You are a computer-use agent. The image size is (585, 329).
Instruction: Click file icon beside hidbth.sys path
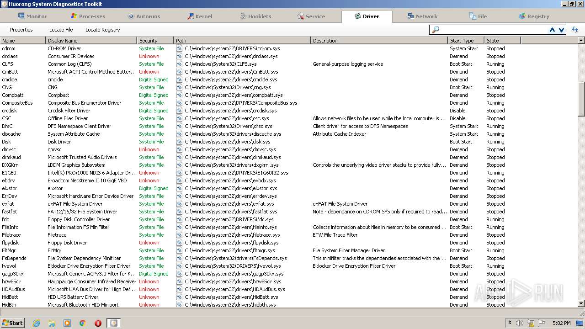coord(180,305)
